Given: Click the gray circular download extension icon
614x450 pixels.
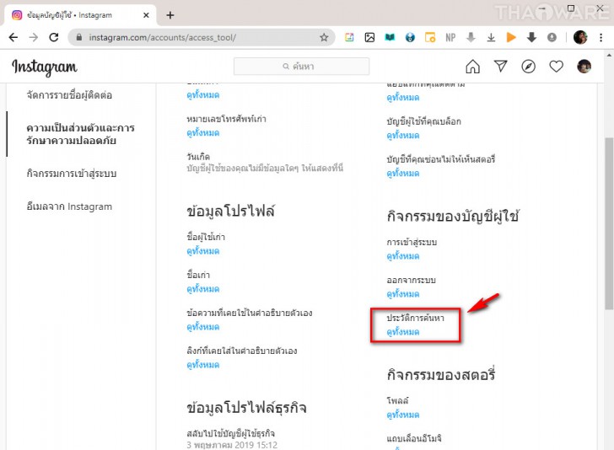Looking at the screenshot, I should pos(552,38).
